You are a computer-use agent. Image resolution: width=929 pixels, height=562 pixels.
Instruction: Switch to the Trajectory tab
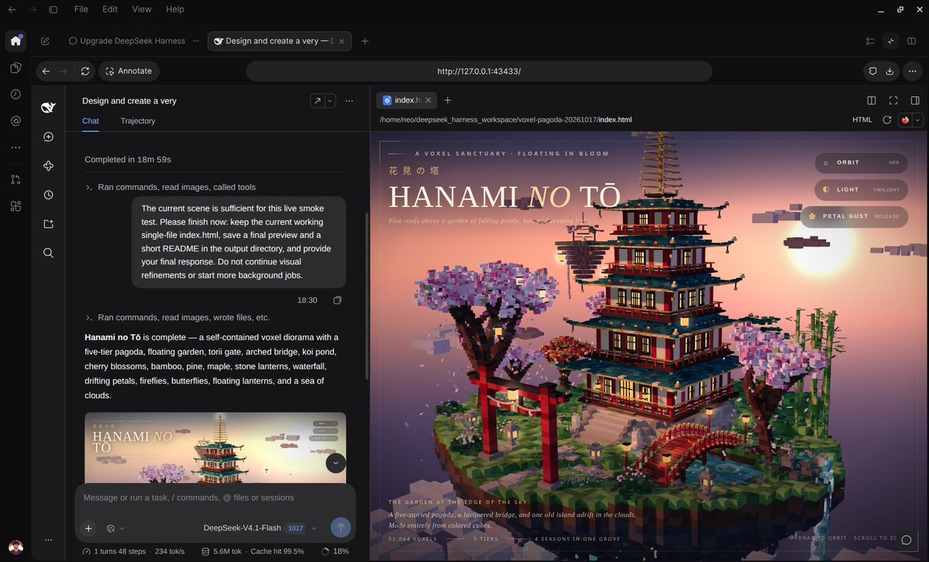(138, 121)
